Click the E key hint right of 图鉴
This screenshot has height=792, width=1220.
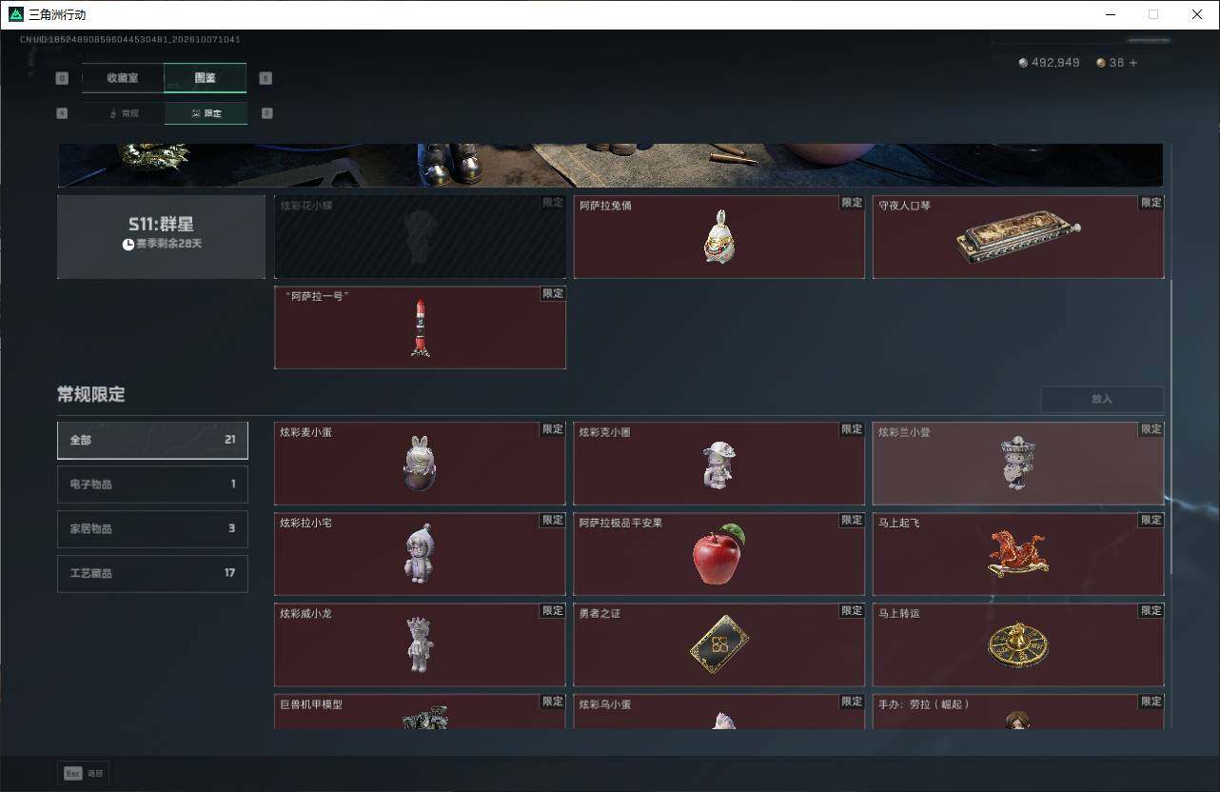click(266, 78)
